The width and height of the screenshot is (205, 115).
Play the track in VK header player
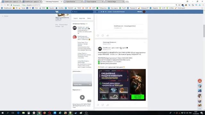click(103, 12)
